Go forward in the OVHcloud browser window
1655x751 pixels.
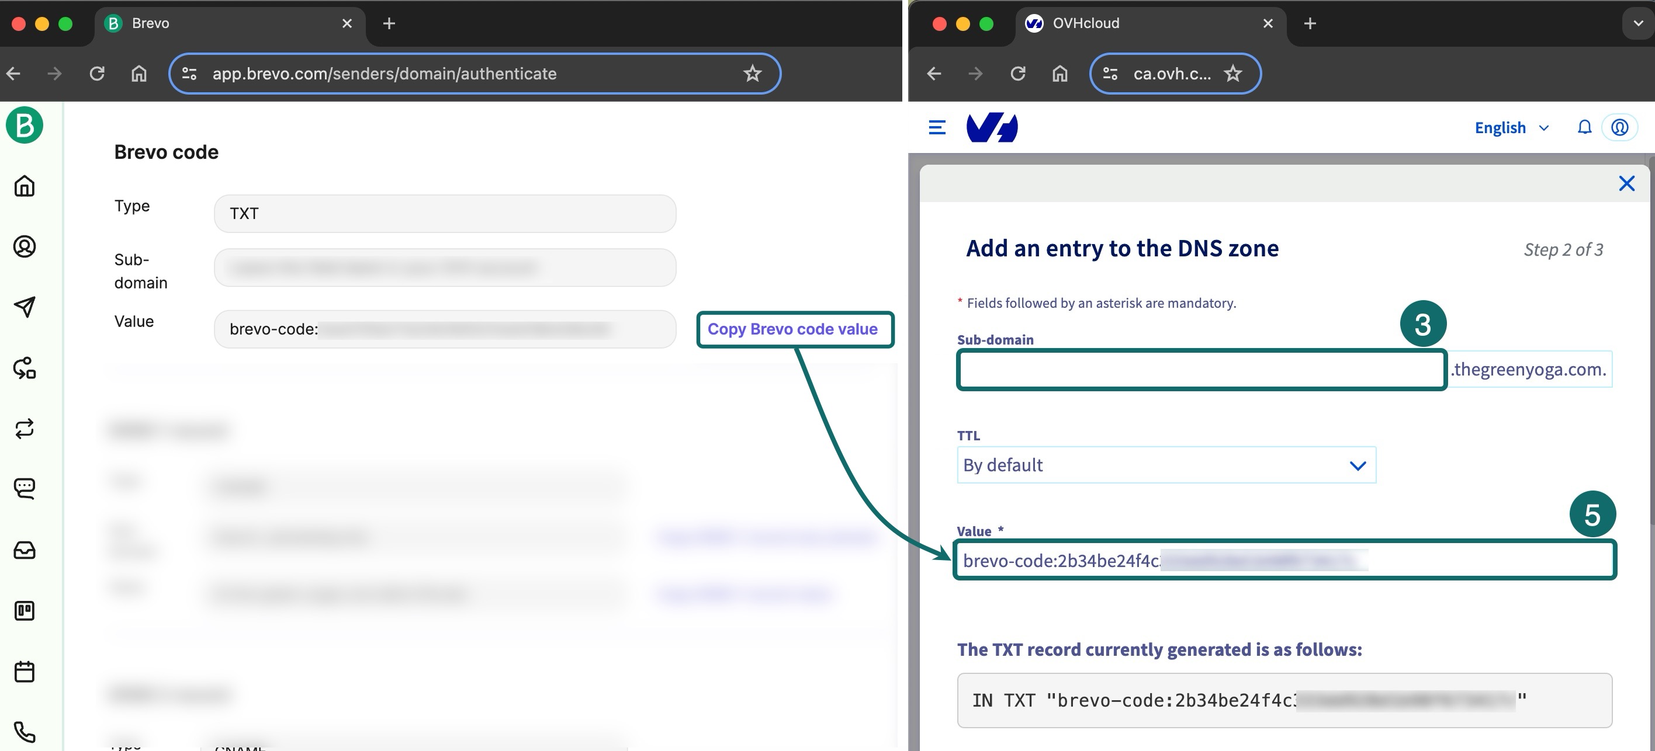click(975, 74)
